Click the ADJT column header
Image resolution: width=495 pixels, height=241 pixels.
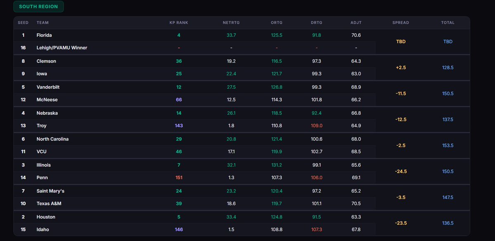click(356, 23)
